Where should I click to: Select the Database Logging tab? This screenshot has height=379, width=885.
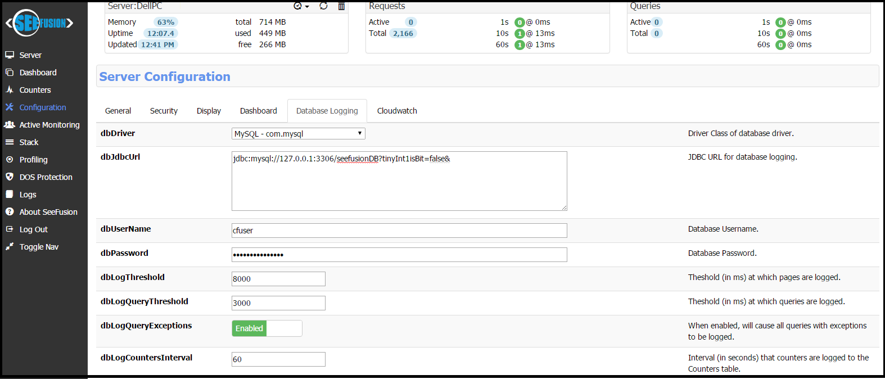[327, 111]
